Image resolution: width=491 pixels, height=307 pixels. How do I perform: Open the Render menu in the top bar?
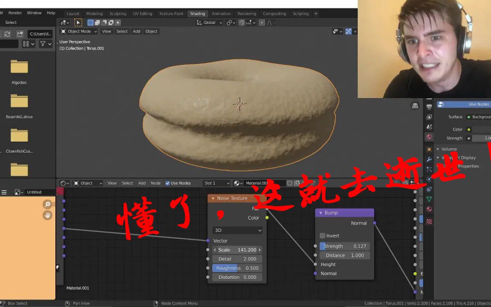tap(15, 12)
